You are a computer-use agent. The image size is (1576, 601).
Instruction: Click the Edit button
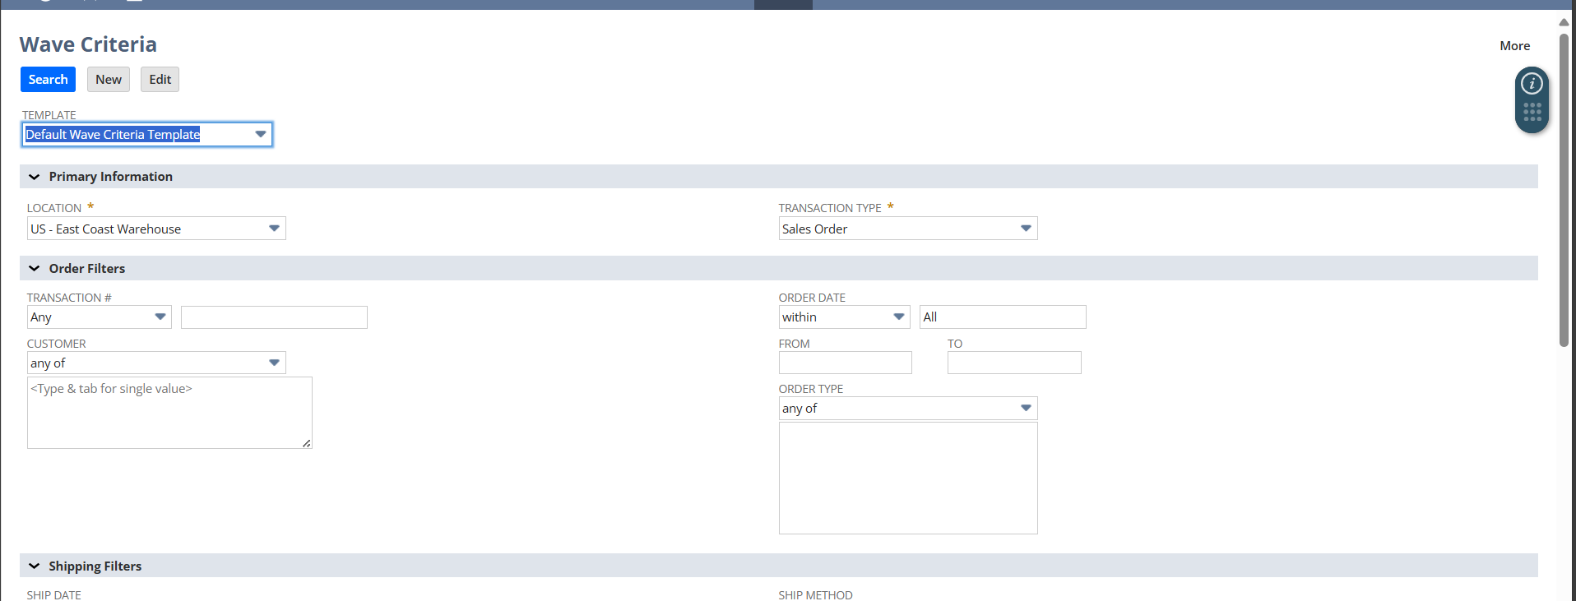tap(160, 80)
